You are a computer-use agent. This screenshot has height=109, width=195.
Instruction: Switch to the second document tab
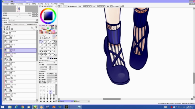tap(82, 101)
